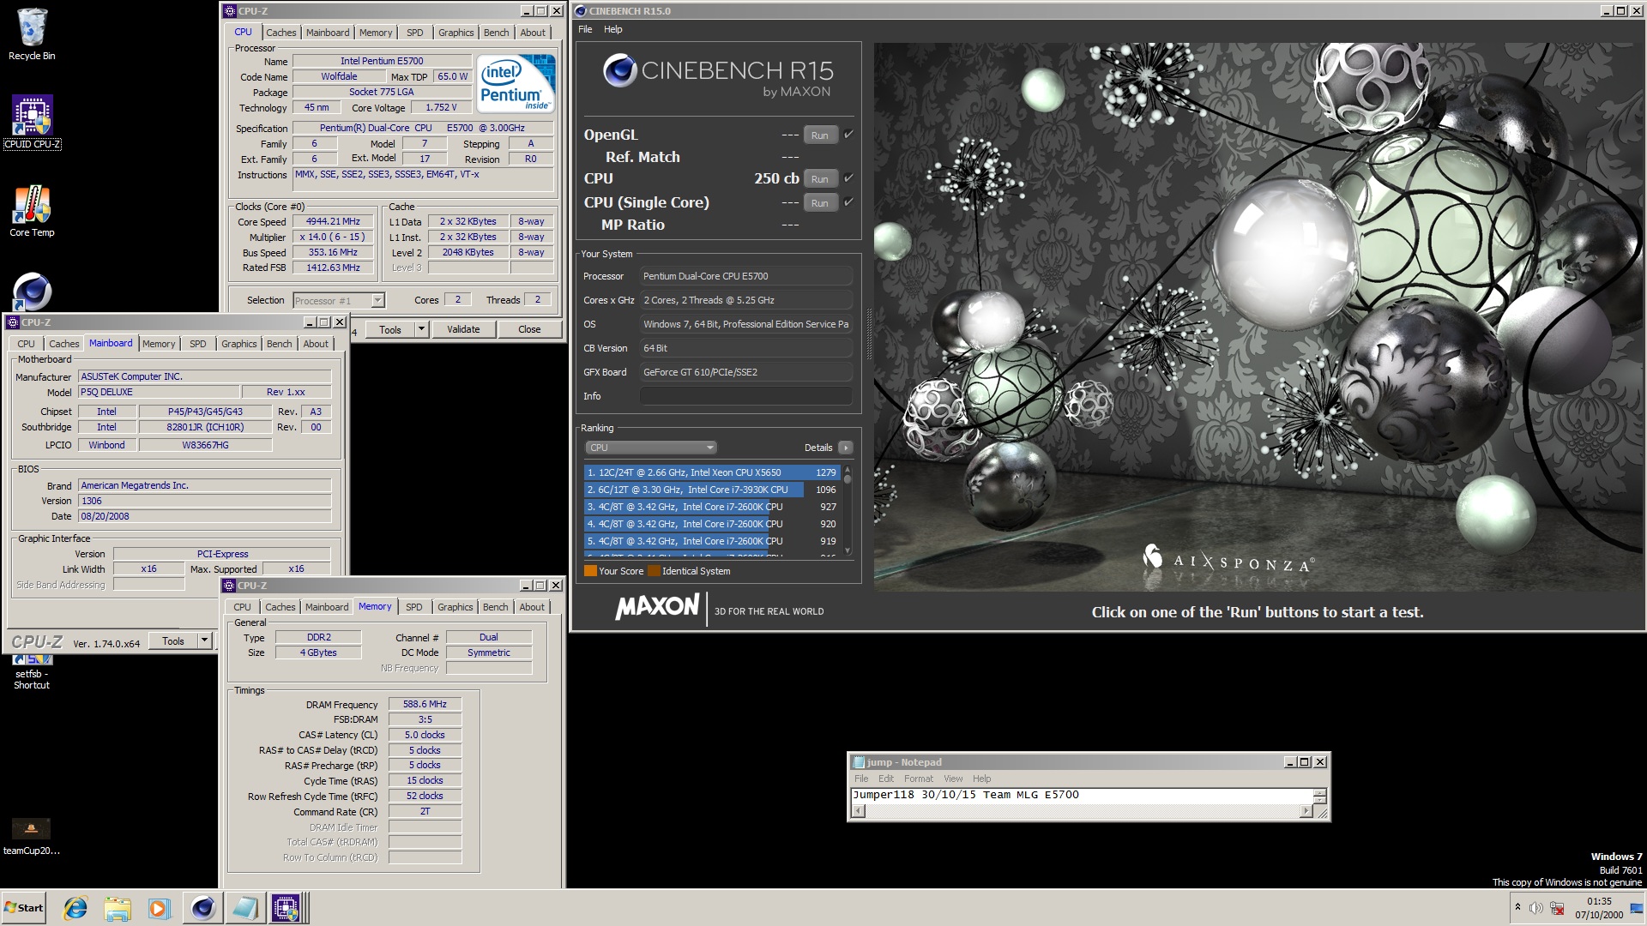This screenshot has width=1647, height=926.
Task: Click the Notepad vertical scrollbar
Action: [x=1320, y=796]
